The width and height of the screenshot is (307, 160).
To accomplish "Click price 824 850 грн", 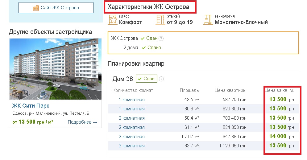I will coord(234,127).
